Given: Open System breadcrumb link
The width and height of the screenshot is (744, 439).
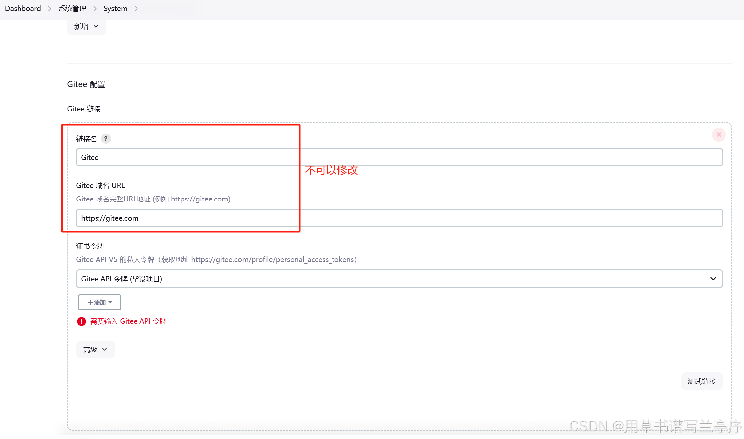Looking at the screenshot, I should click(x=115, y=8).
